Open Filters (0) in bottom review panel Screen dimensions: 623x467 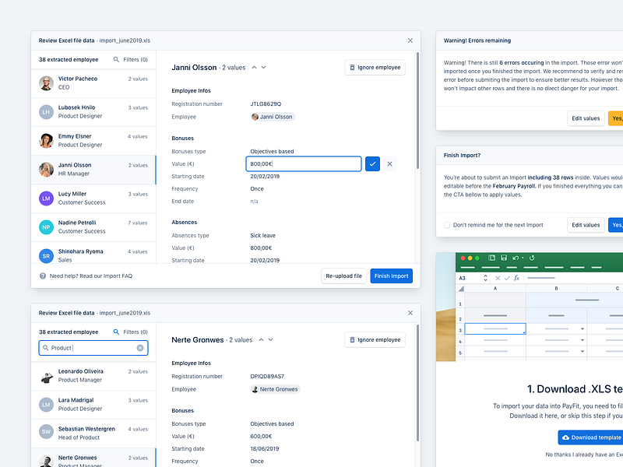coord(136,332)
